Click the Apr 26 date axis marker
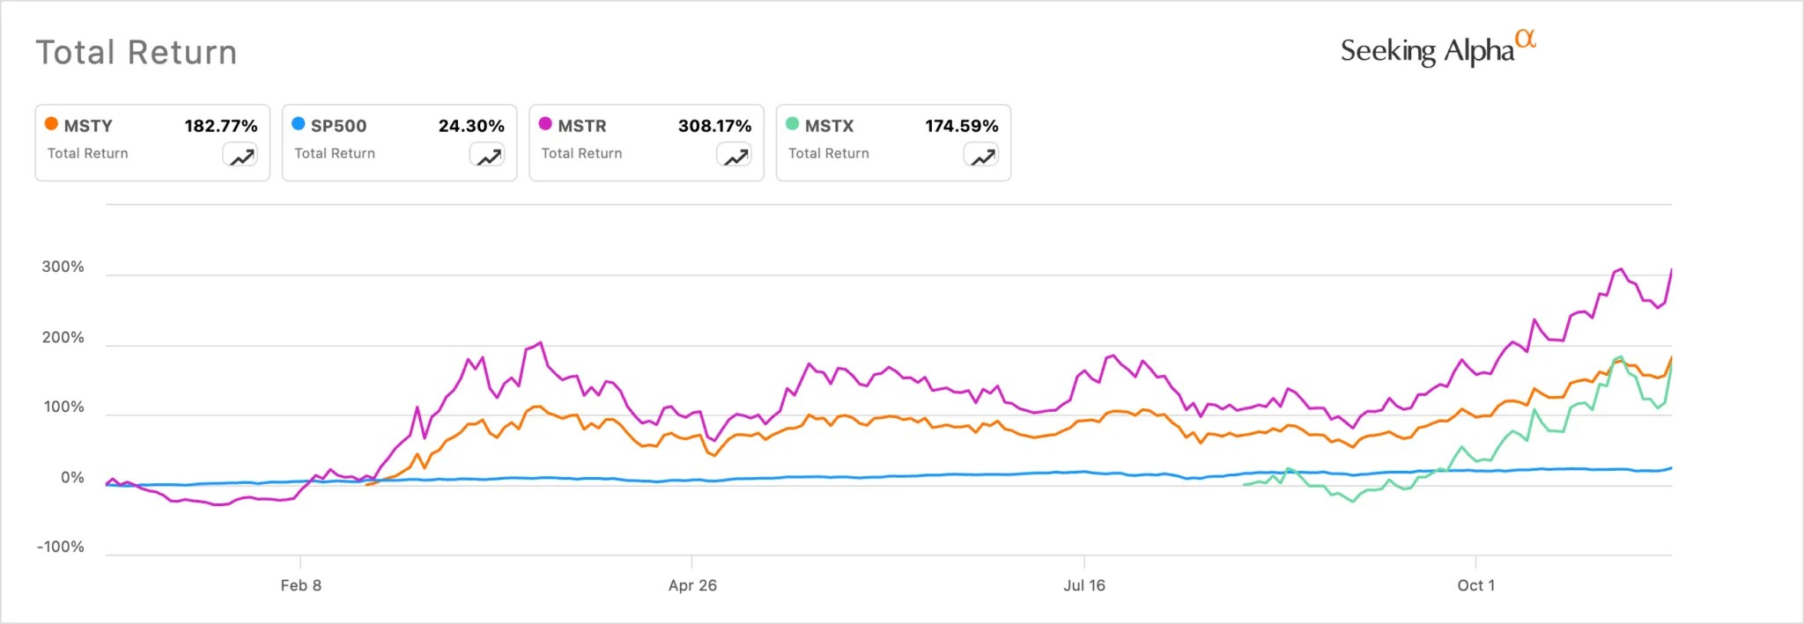Screen dimensions: 1804x624 692,585
